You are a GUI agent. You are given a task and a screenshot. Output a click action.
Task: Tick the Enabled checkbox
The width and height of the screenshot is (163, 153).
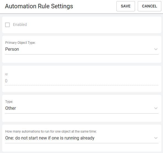pos(7,25)
